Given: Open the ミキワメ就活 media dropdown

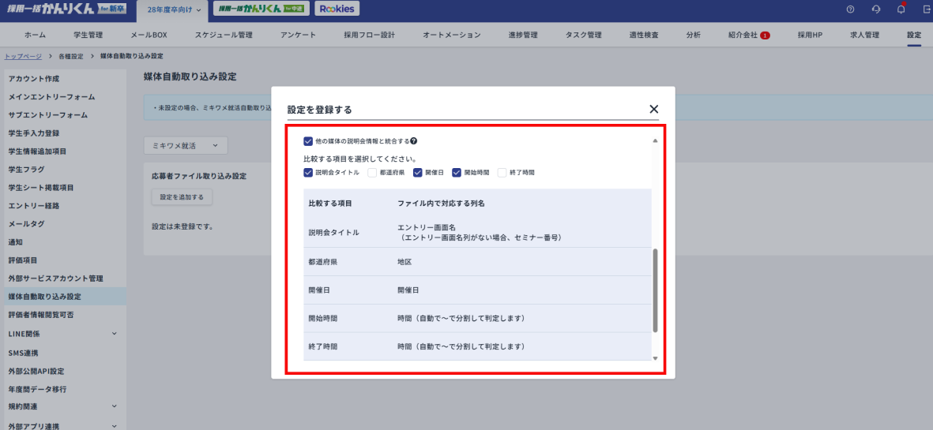Looking at the screenshot, I should click(185, 146).
